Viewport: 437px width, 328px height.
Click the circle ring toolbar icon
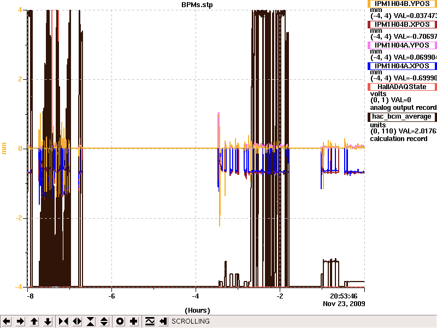[120, 321]
